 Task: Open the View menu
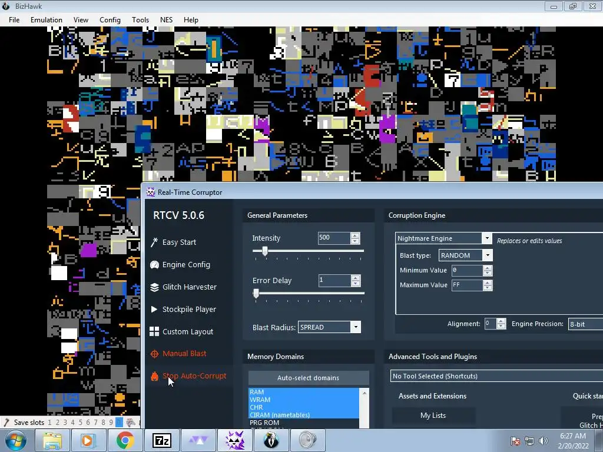81,20
